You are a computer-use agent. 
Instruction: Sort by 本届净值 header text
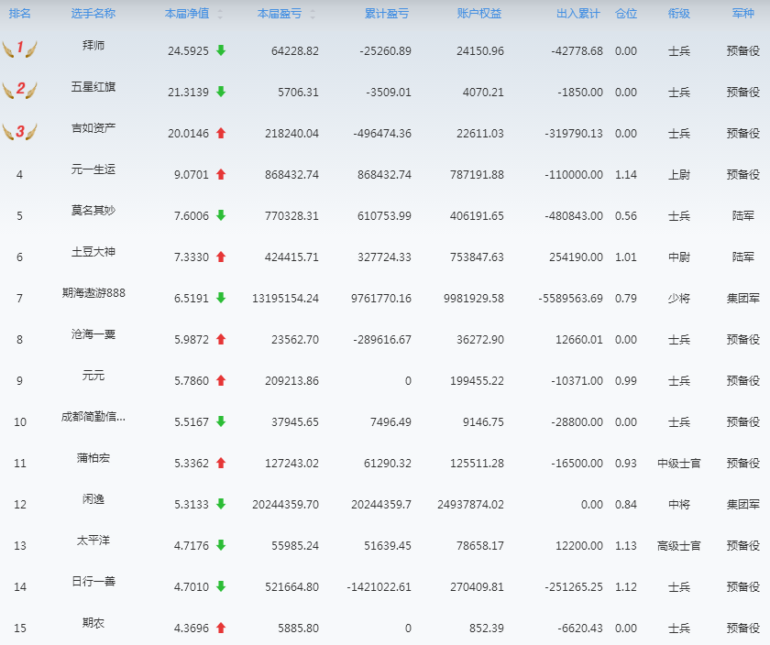[187, 14]
